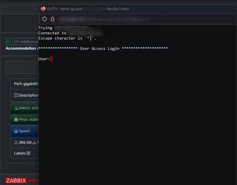Select the Speed row
This screenshot has height=185, width=237.
point(25,131)
